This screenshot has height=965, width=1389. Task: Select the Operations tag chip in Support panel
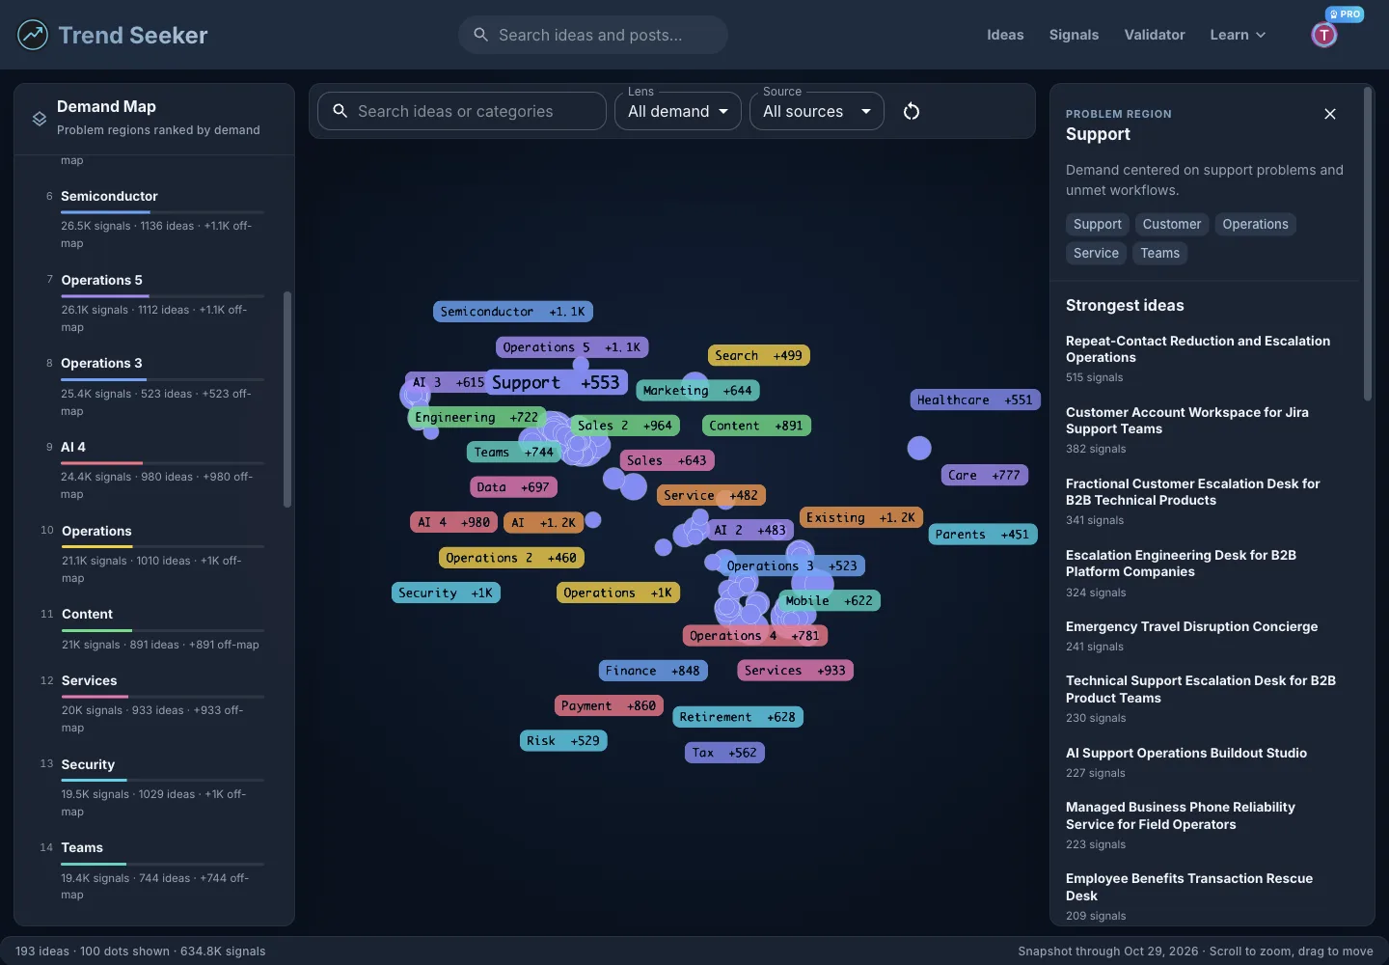point(1255,224)
